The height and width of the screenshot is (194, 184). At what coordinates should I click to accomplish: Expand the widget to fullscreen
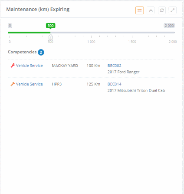[172, 10]
